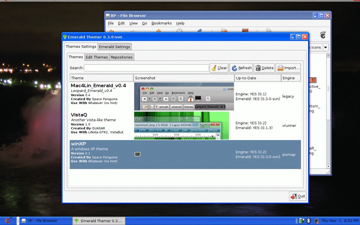
Task: Close the Emerald Themer window
Action: (305, 37)
